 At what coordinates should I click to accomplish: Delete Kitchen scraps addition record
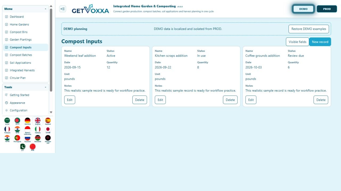[230, 100]
